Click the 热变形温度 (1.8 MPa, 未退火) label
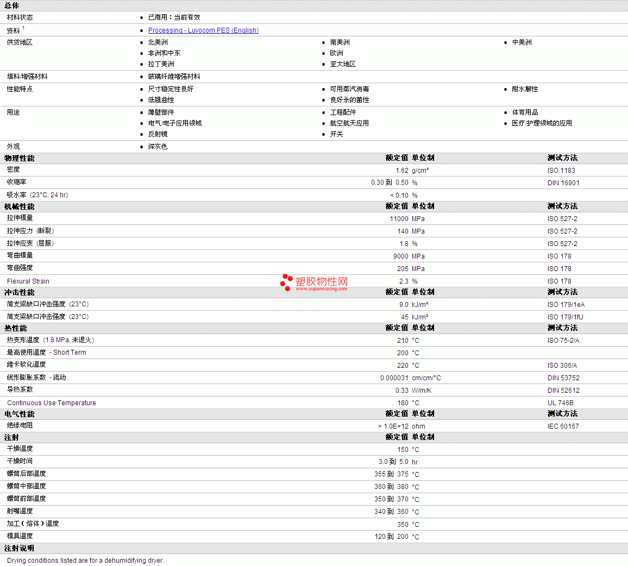Viewport: 628px width, 566px height. click(x=51, y=340)
